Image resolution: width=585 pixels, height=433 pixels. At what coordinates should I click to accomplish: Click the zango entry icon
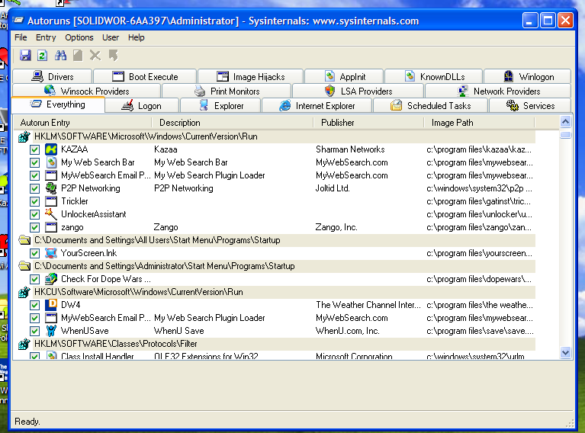[51, 227]
